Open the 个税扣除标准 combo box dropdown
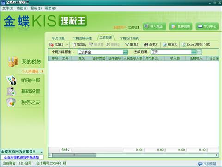 pos(125,52)
